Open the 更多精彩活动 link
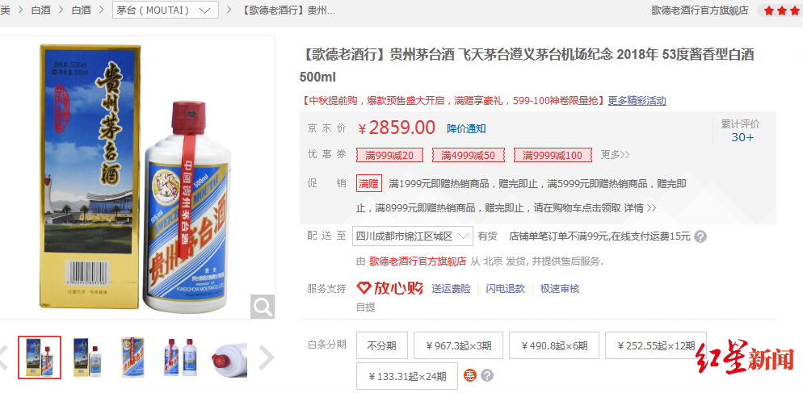This screenshot has width=803, height=393. 637,101
